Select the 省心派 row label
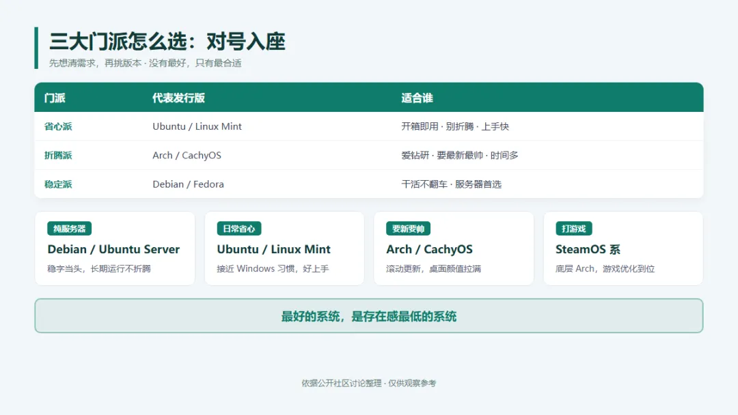 (58, 126)
